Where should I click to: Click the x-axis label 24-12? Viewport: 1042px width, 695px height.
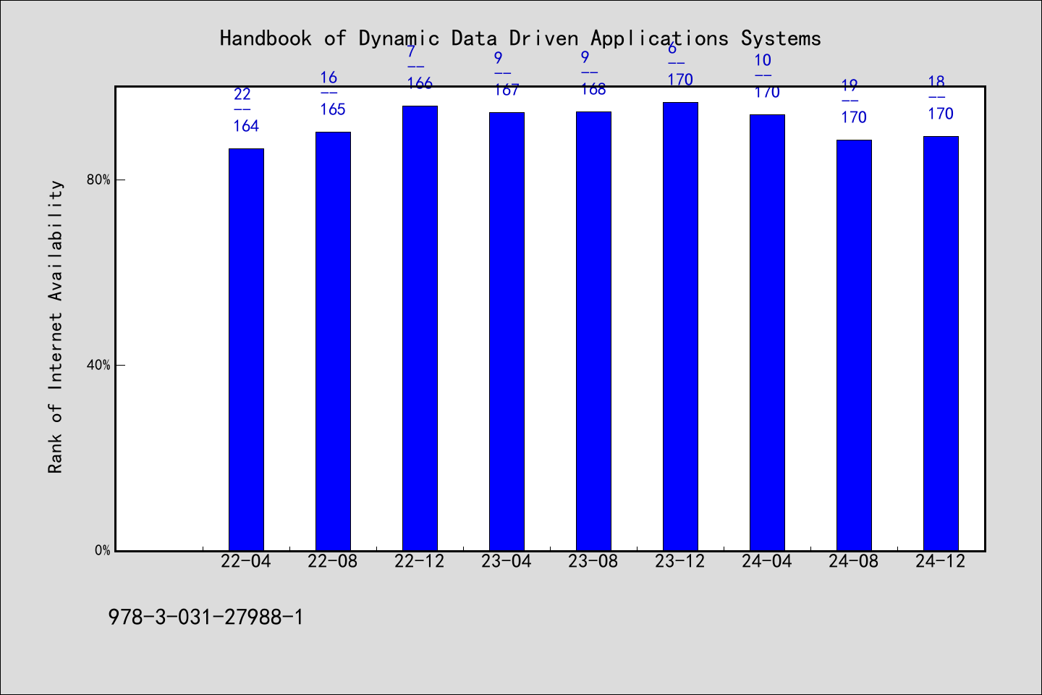coord(941,562)
